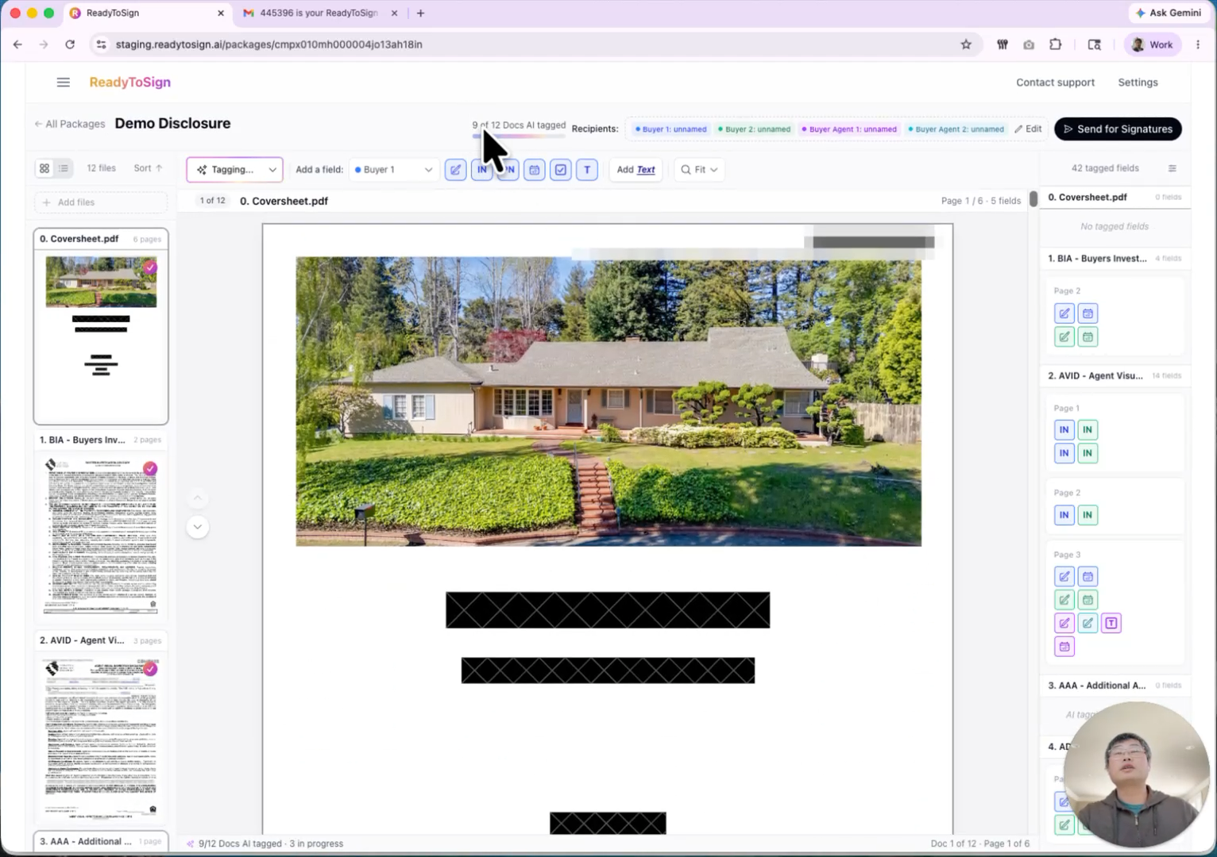The width and height of the screenshot is (1217, 857).
Task: Open the Fit zoom dropdown
Action: (699, 170)
